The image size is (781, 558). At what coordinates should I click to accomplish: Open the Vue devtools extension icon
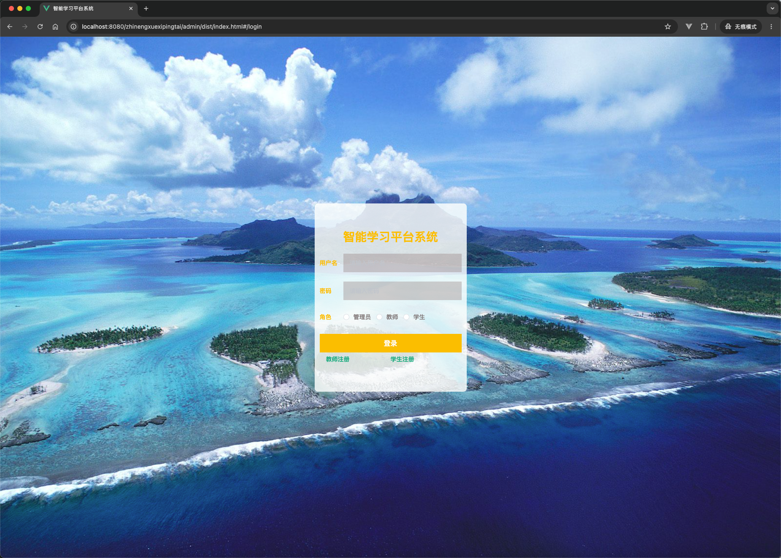point(689,27)
